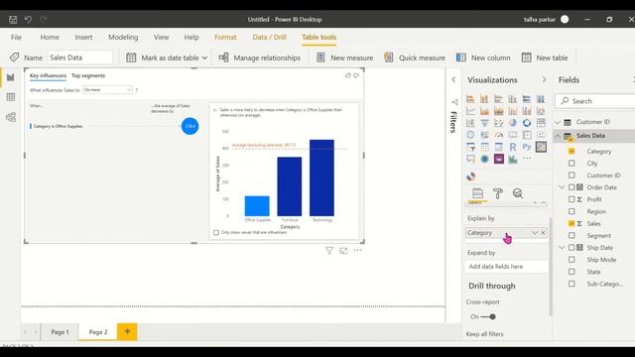
Task: Click the Redo arrow icon
Action: 44,20
